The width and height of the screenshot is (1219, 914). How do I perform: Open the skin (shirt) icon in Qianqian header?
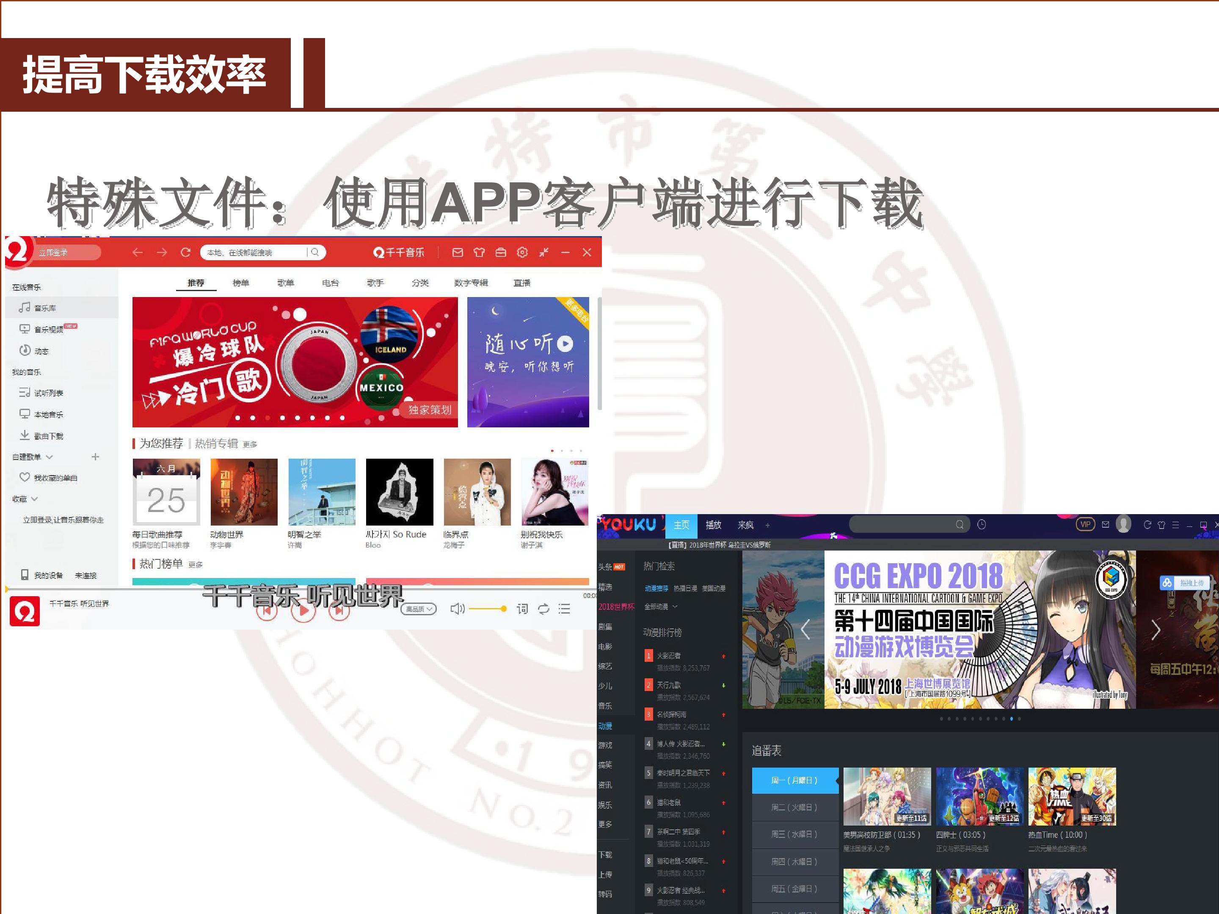point(479,252)
